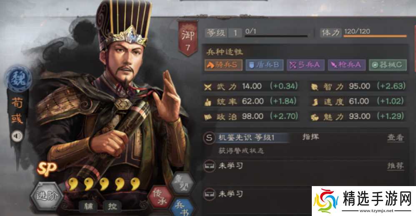Select the S-rank skill badge
The height and width of the screenshot is (216, 416).
click(209, 138)
